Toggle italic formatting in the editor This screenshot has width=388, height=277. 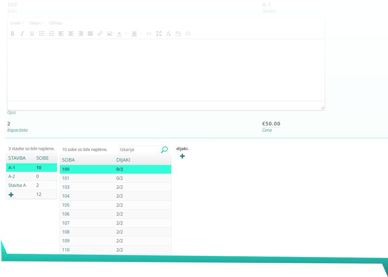tap(22, 34)
